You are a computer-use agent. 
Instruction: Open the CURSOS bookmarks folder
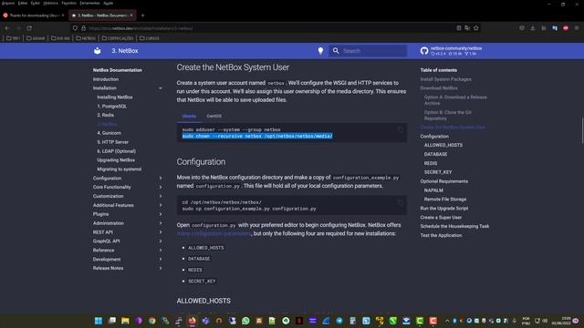(x=150, y=38)
